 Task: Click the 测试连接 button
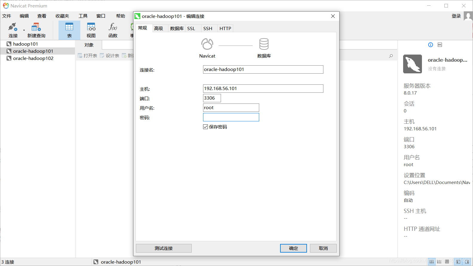click(164, 248)
